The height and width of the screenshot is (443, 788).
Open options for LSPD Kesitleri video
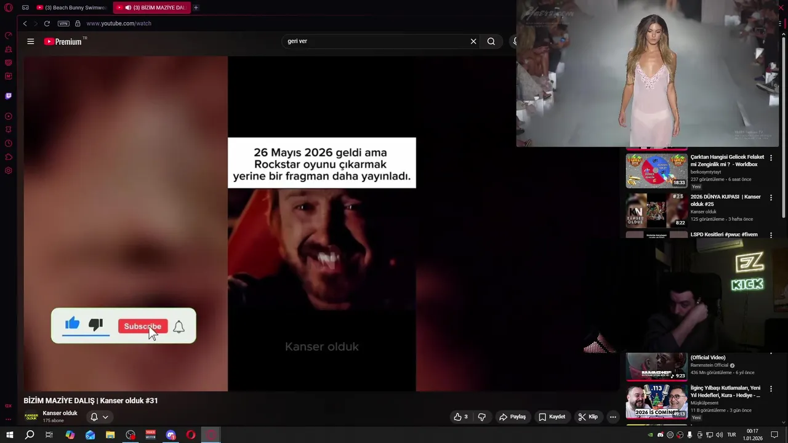click(x=771, y=235)
